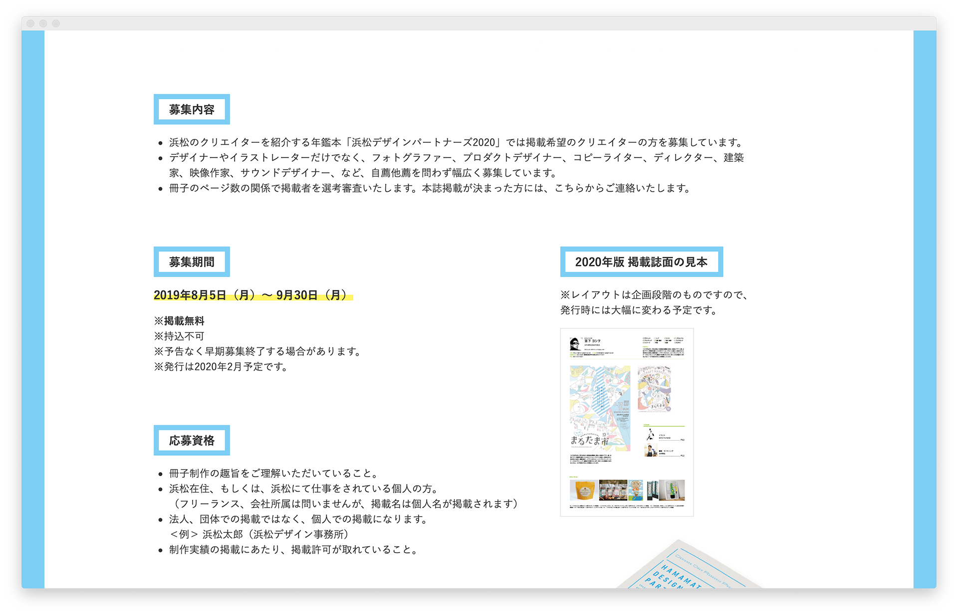Click the green cactus poster photo
This screenshot has width=958, height=615.
point(672,490)
